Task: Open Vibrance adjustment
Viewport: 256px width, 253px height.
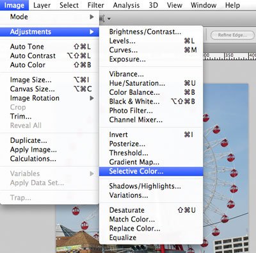Action: [x=151, y=74]
